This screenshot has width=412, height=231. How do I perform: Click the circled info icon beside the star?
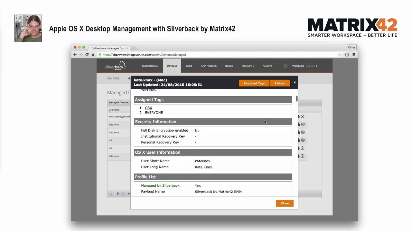click(x=347, y=55)
